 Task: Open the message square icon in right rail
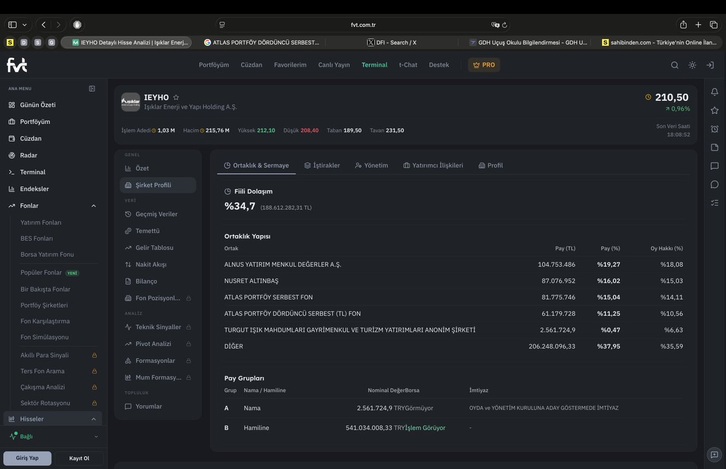[715, 166]
